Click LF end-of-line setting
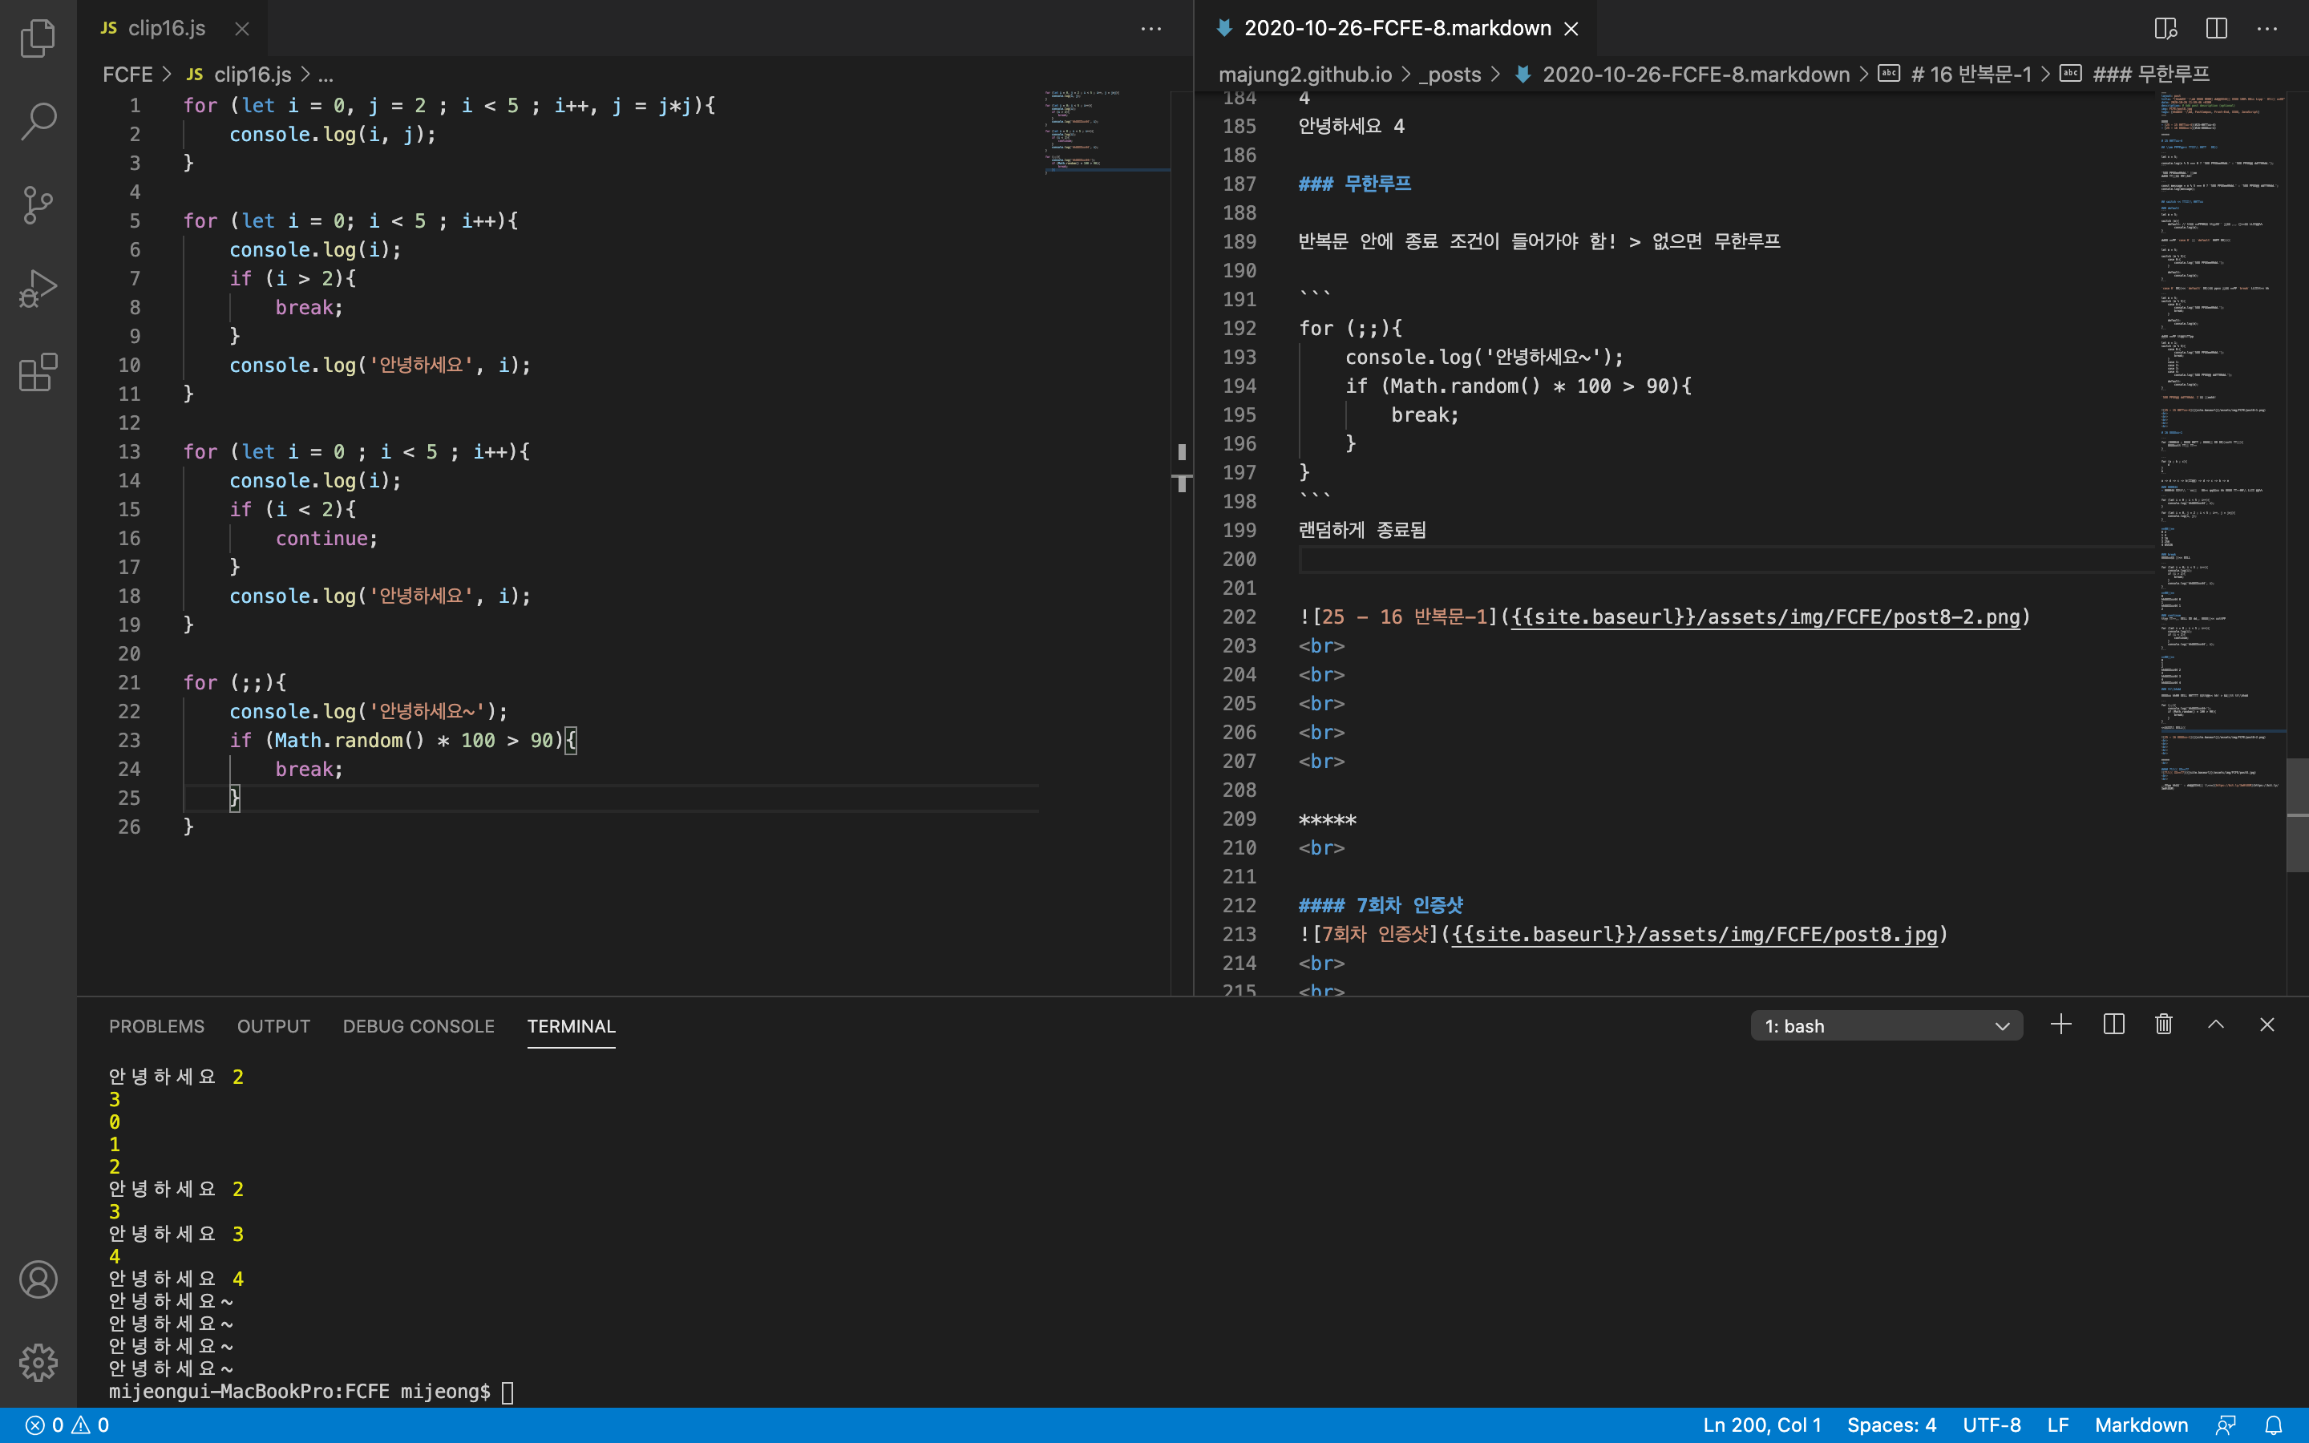The image size is (2309, 1443). [2058, 1425]
